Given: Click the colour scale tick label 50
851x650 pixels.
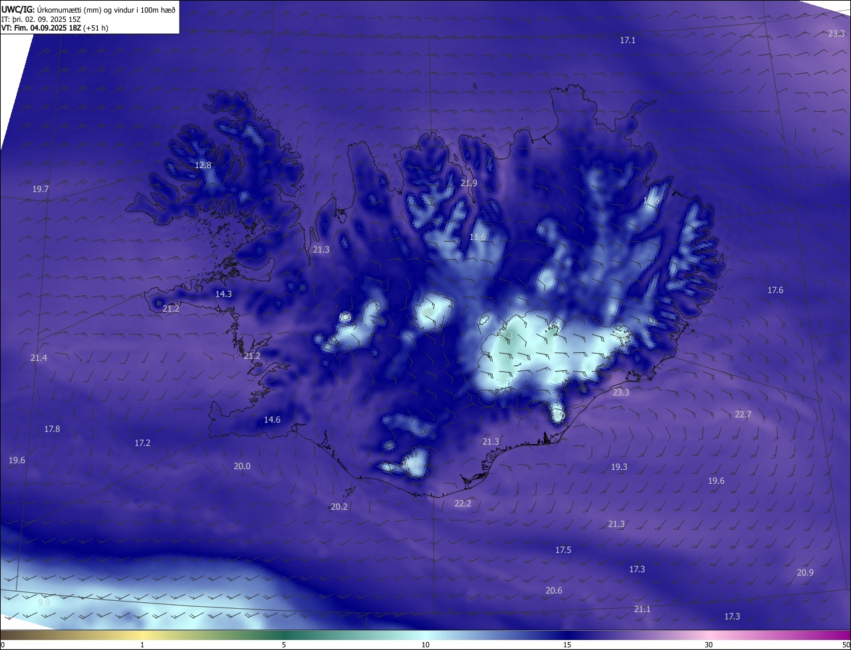Looking at the screenshot, I should coord(845,645).
